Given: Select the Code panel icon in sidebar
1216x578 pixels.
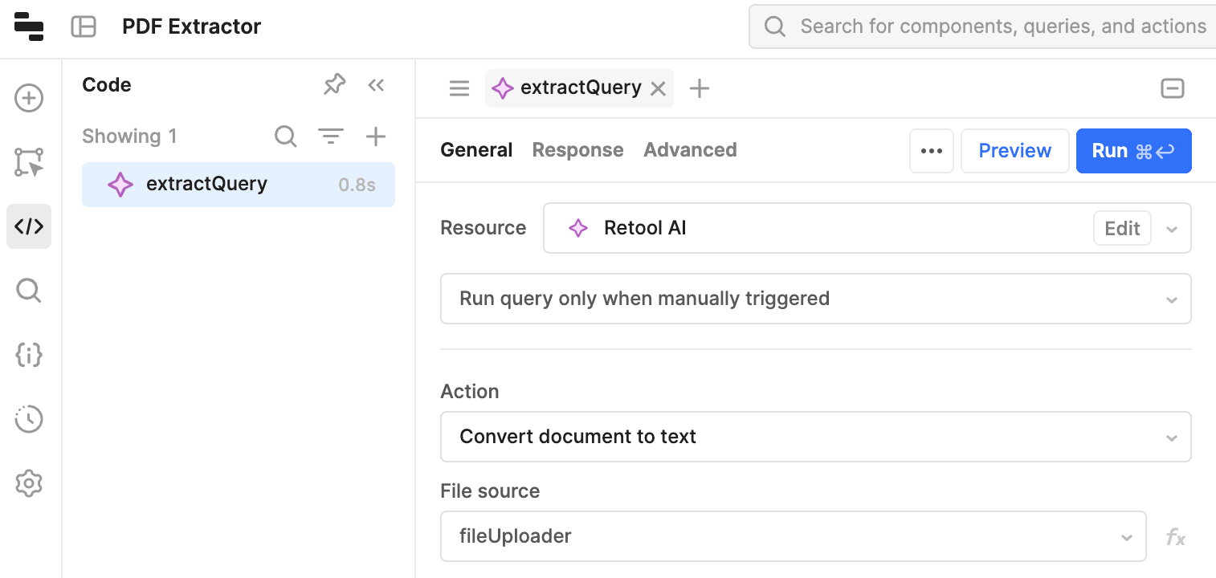Looking at the screenshot, I should click(29, 226).
